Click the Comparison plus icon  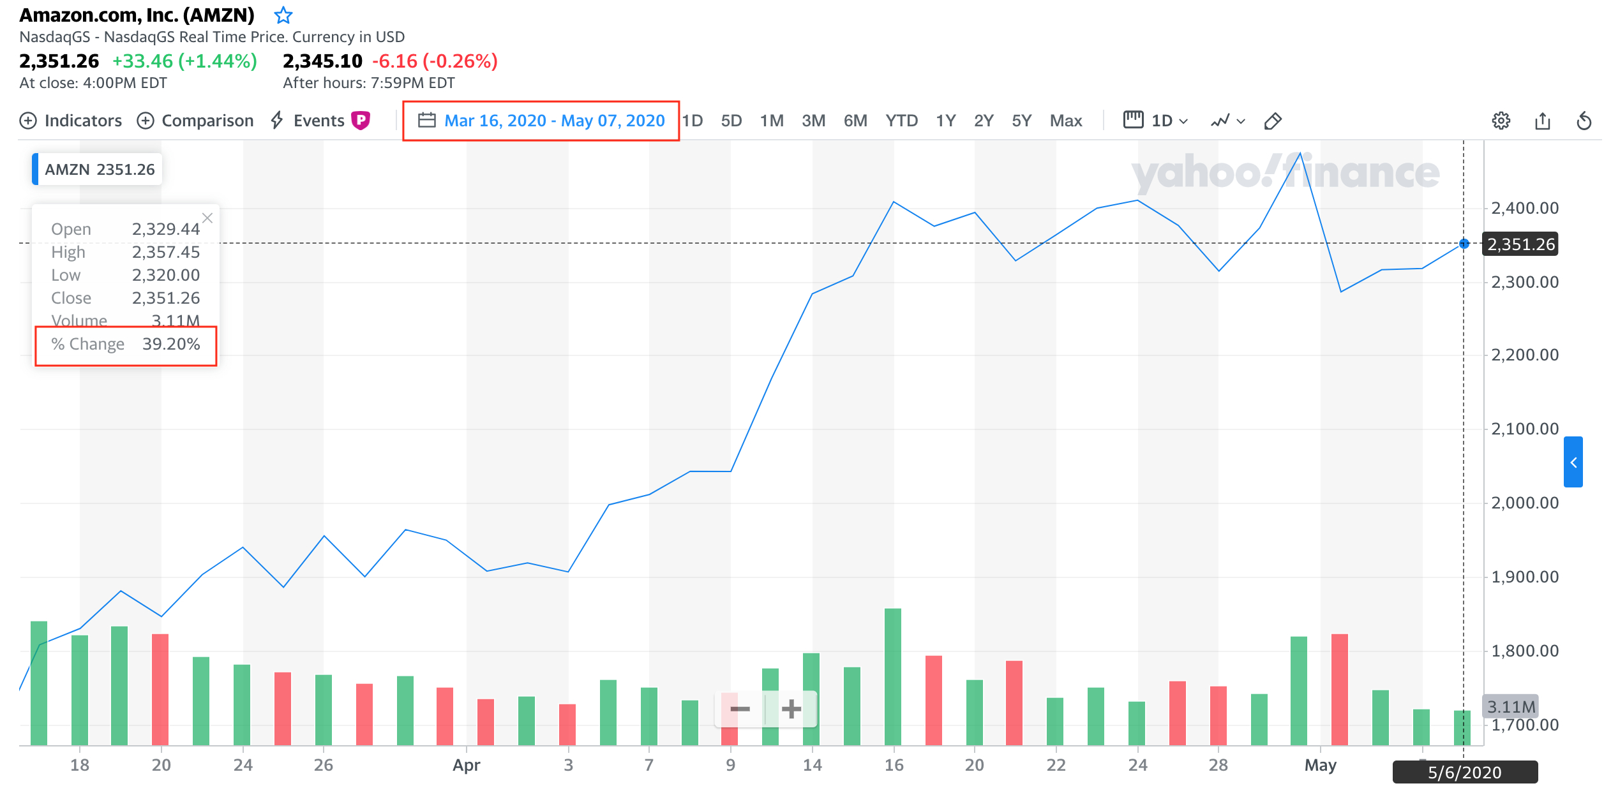pos(146,121)
